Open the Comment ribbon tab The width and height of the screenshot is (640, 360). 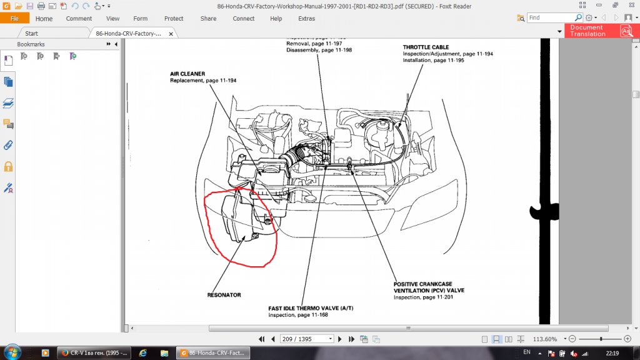(x=79, y=19)
